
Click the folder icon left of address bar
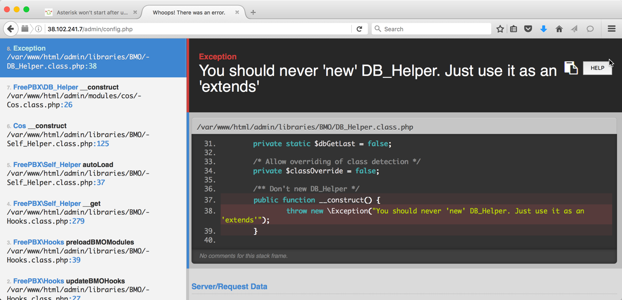coord(25,29)
